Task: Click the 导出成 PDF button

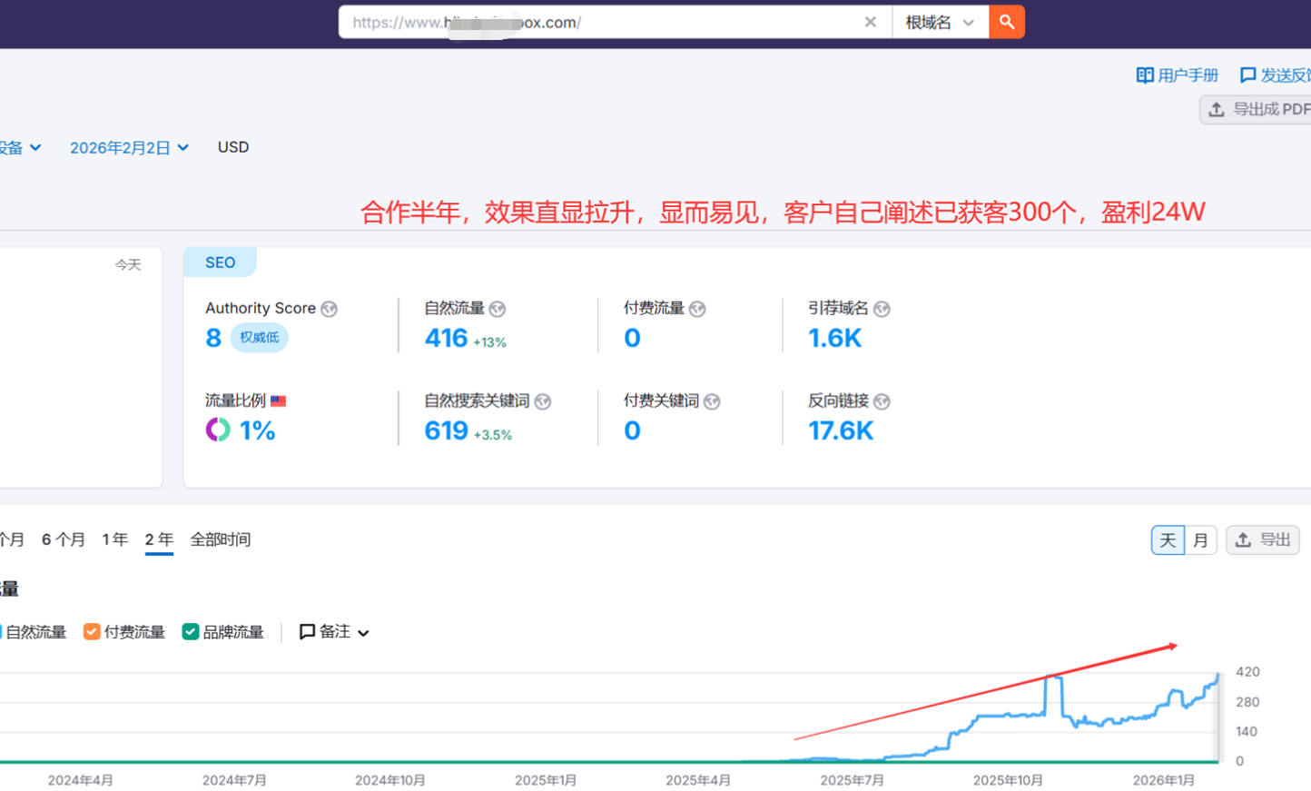Action: pyautogui.click(x=1258, y=109)
